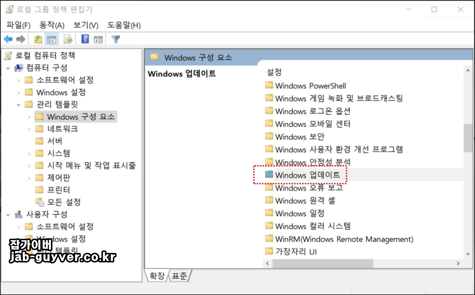This screenshot has width=475, height=295.
Task: Click the 설정 column header
Action: pos(274,72)
